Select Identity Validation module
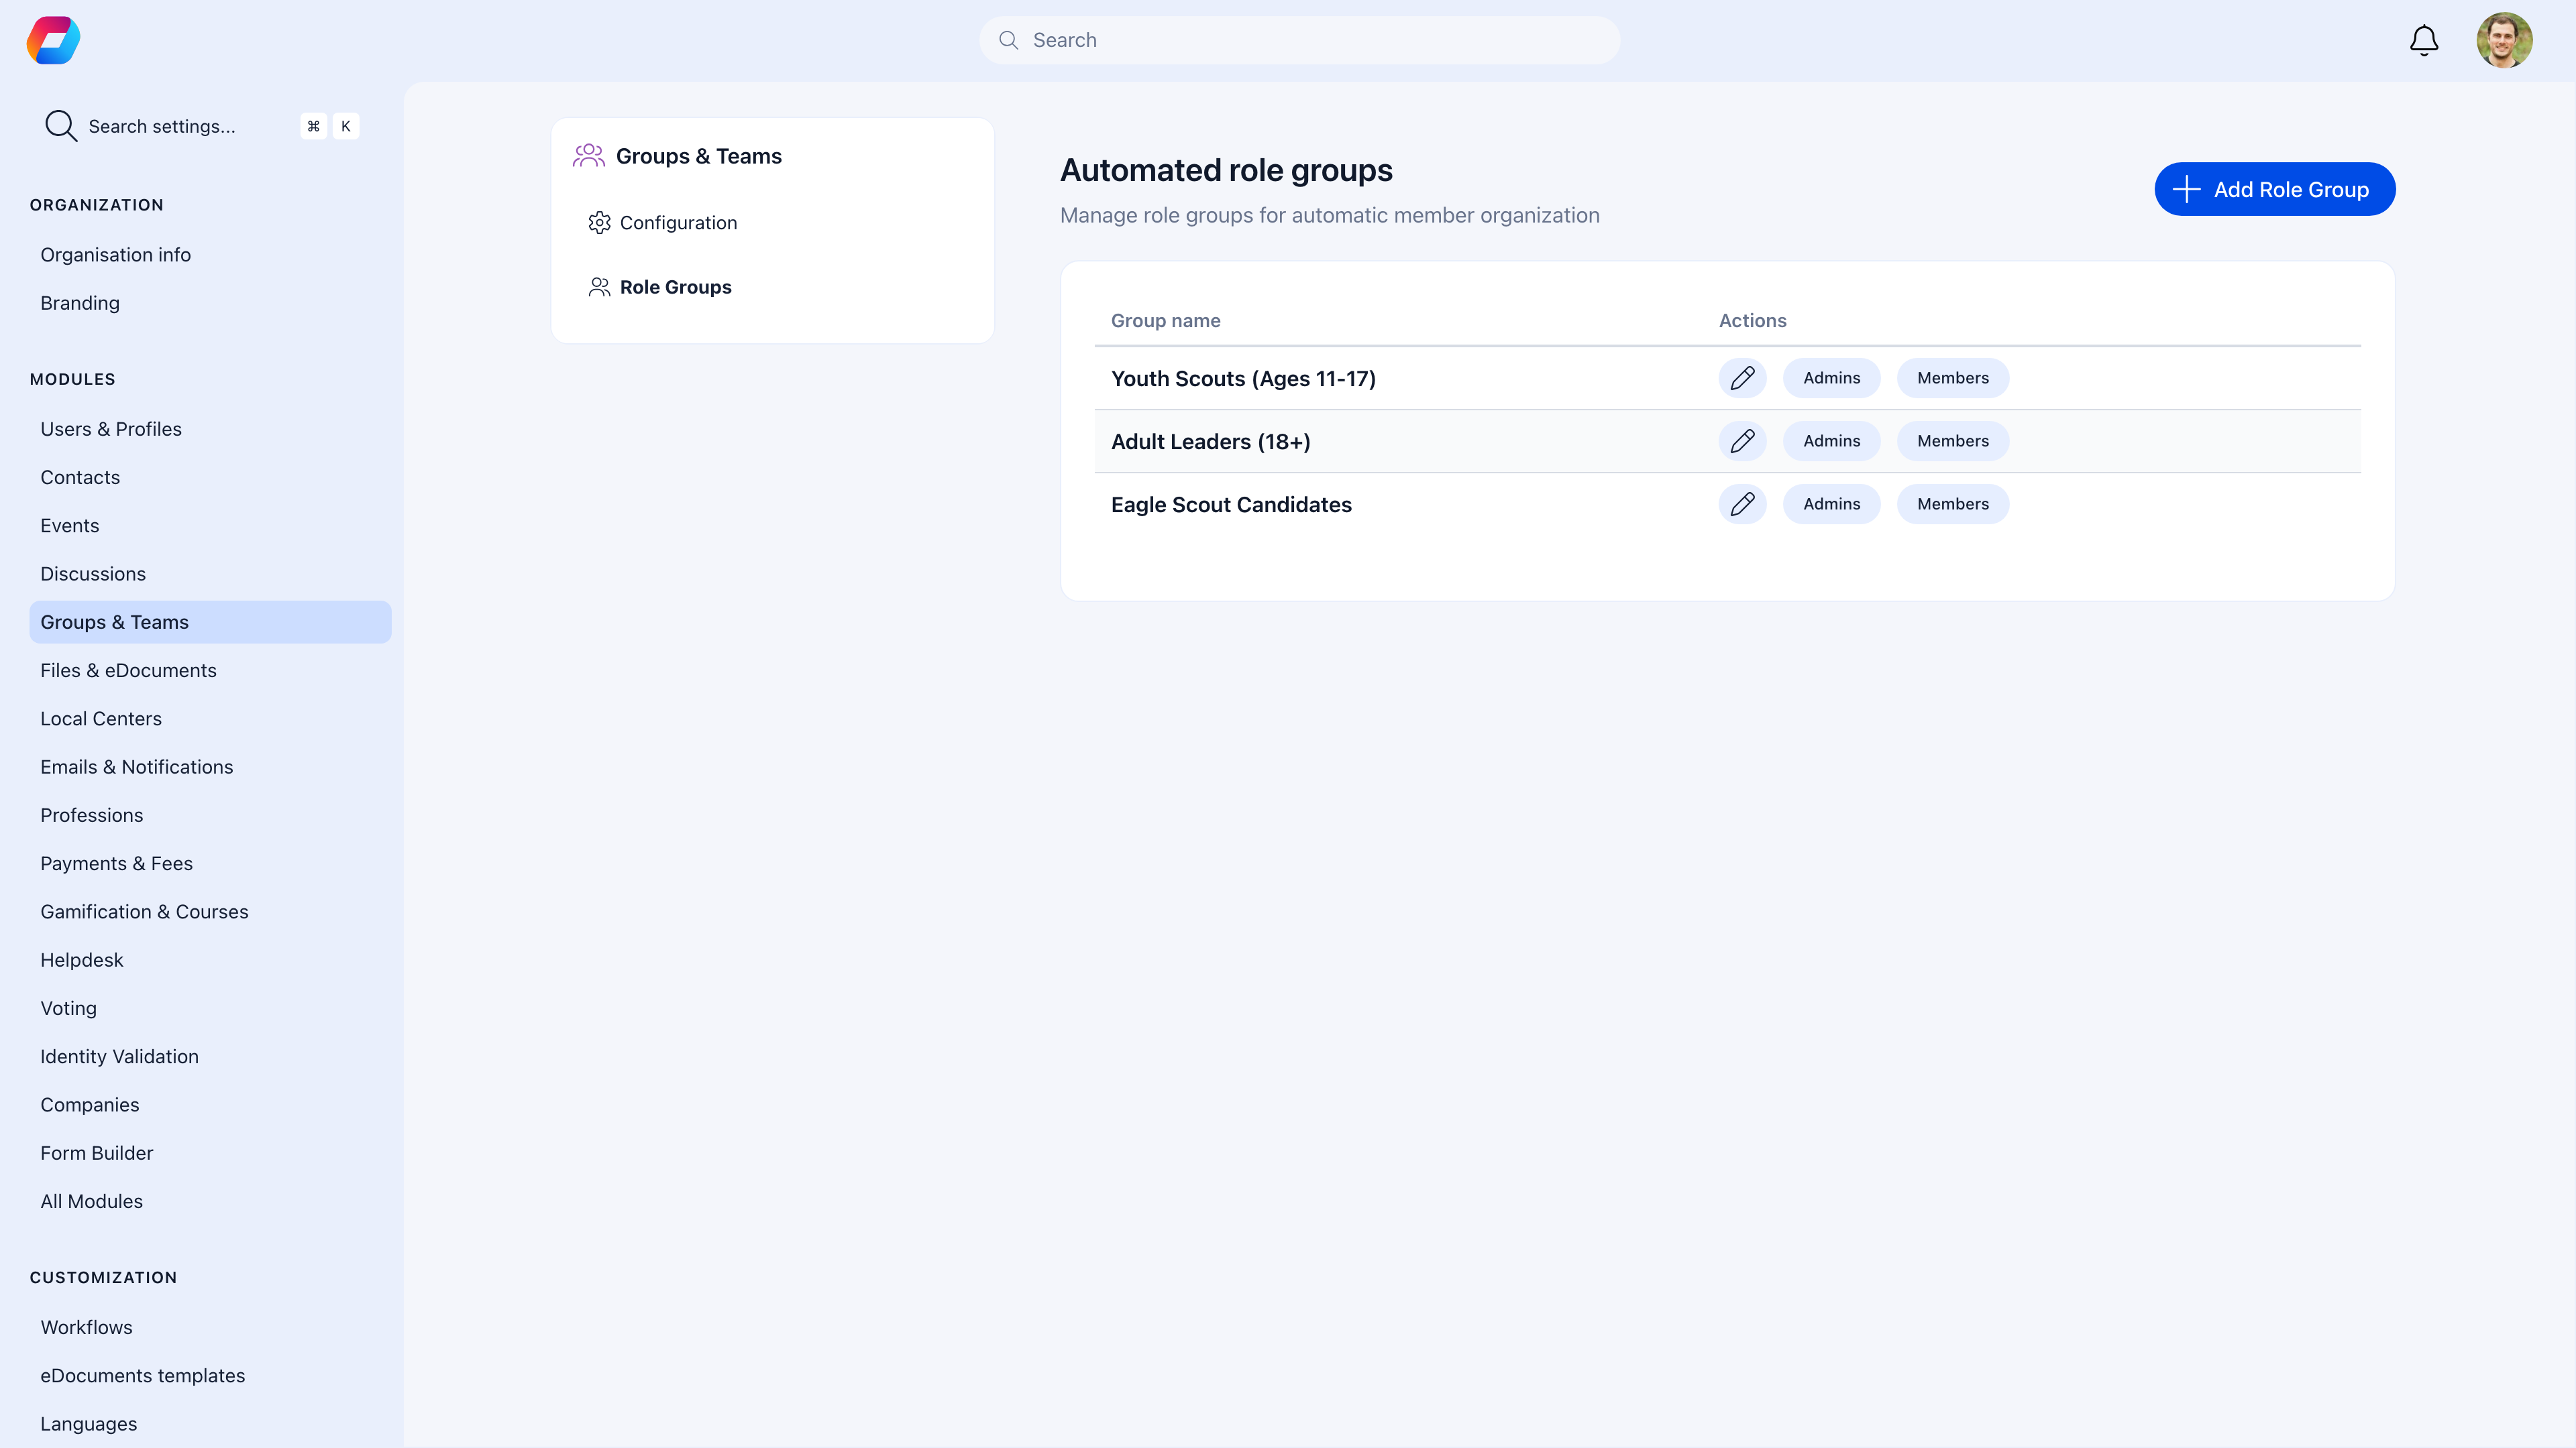Image resolution: width=2576 pixels, height=1448 pixels. [x=119, y=1057]
